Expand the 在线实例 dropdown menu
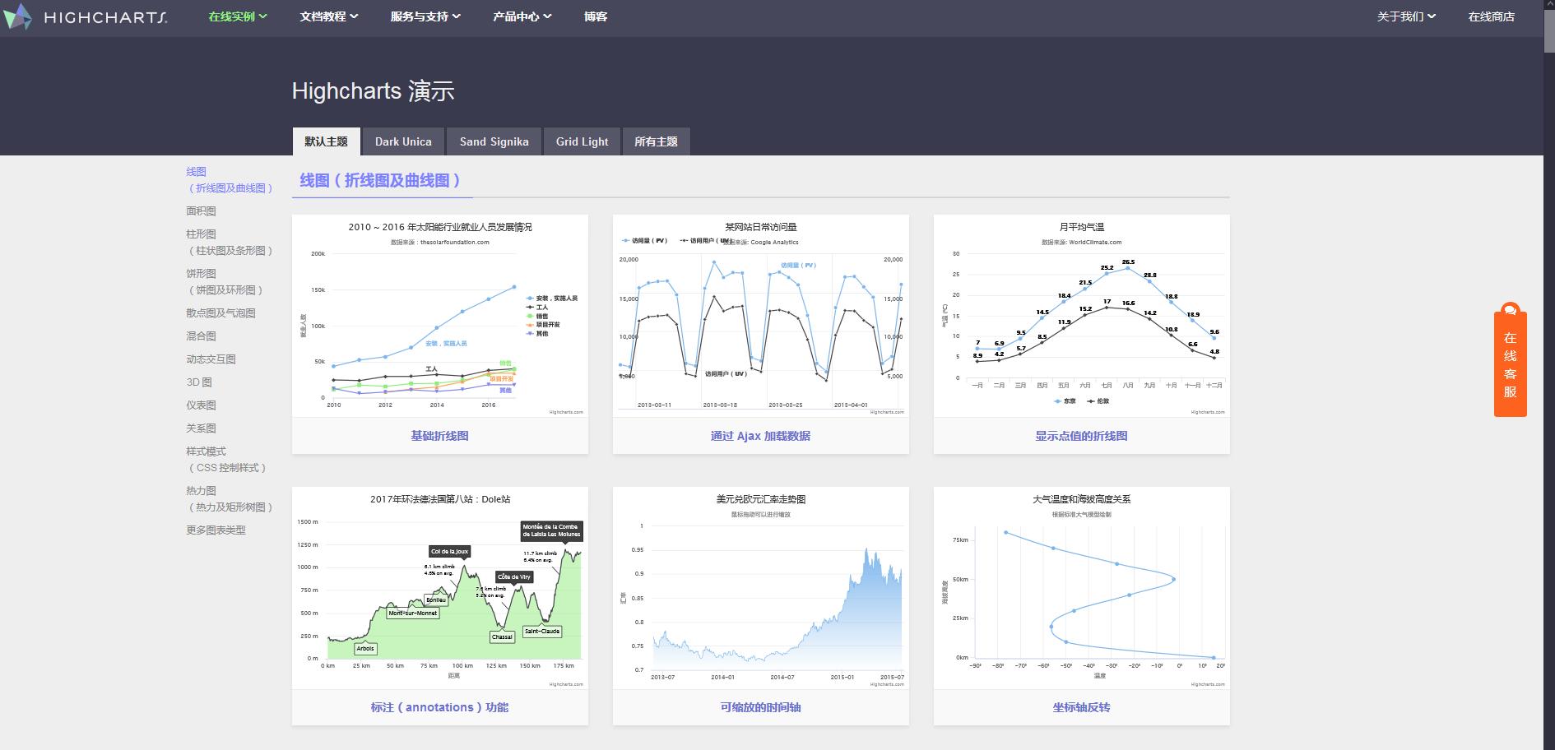 237,16
